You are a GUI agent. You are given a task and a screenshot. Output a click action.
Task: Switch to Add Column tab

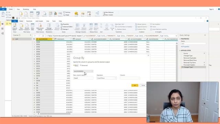[x=39, y=21]
